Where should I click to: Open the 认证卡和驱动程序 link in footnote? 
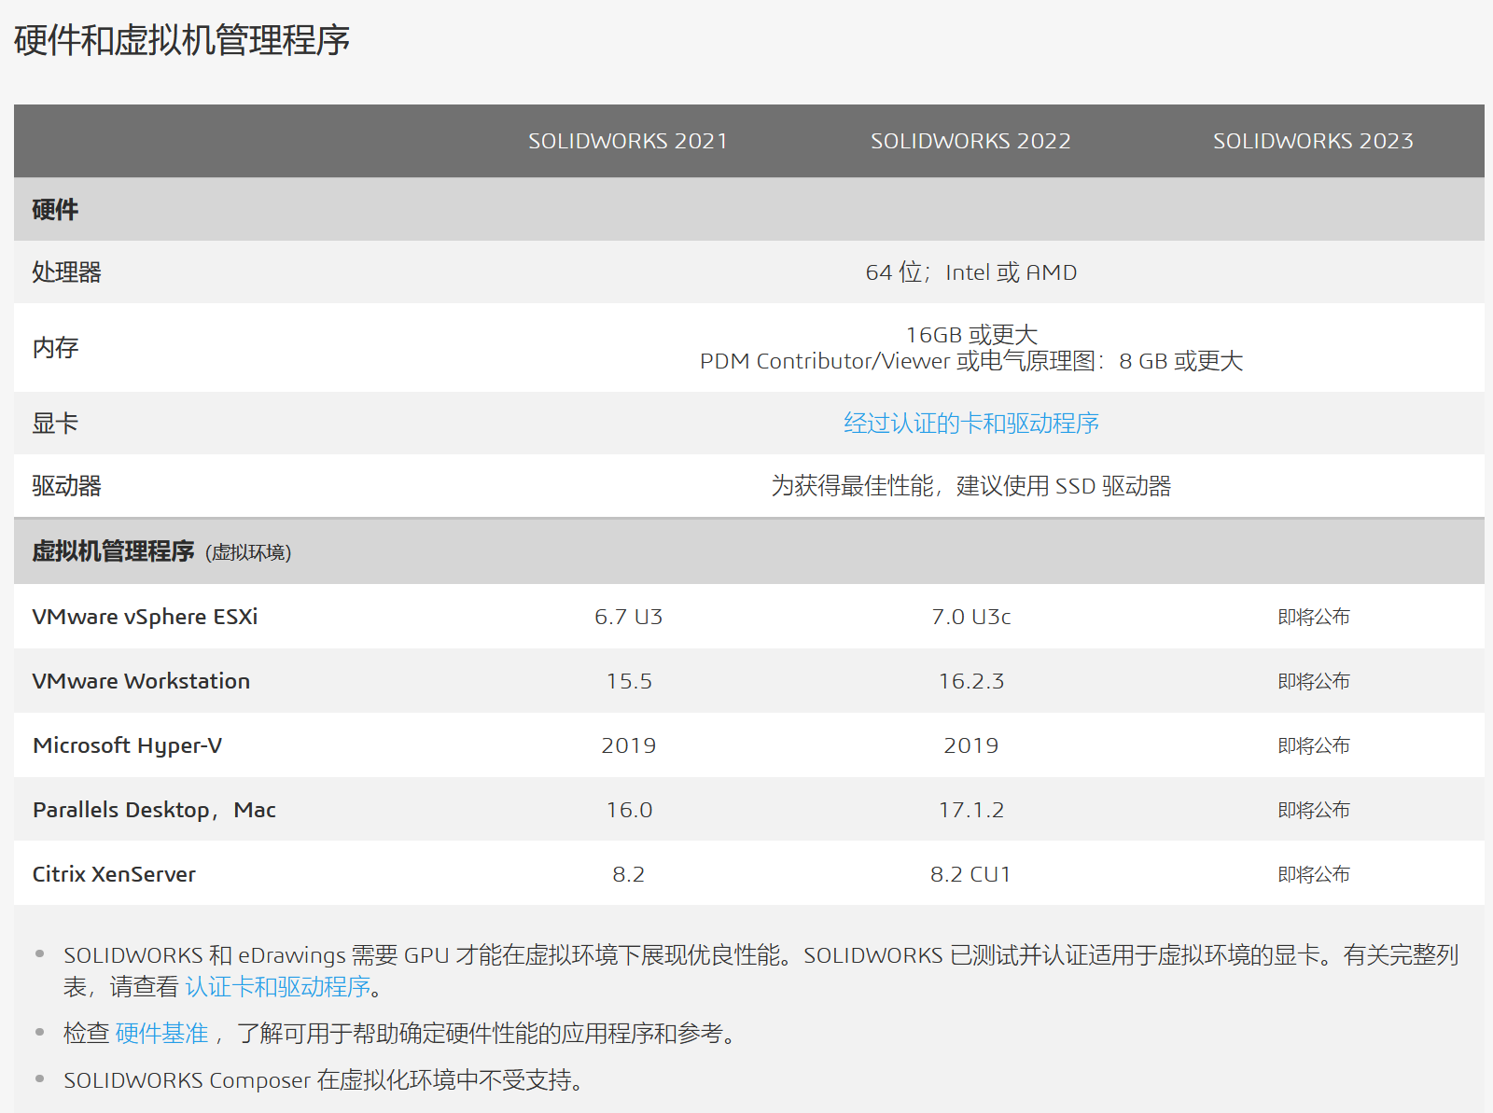tap(277, 986)
